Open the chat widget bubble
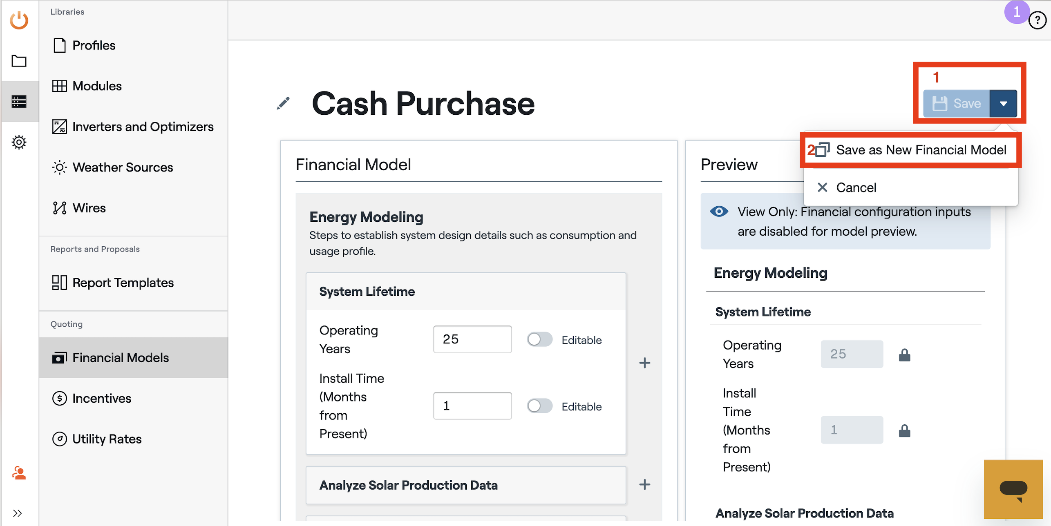The width and height of the screenshot is (1051, 526). (x=1013, y=489)
